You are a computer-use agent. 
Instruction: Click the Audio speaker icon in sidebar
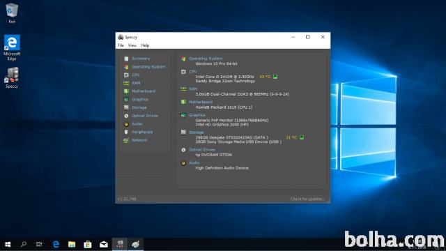[126, 124]
